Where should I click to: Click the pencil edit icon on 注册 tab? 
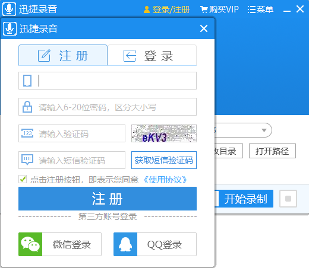(x=44, y=56)
